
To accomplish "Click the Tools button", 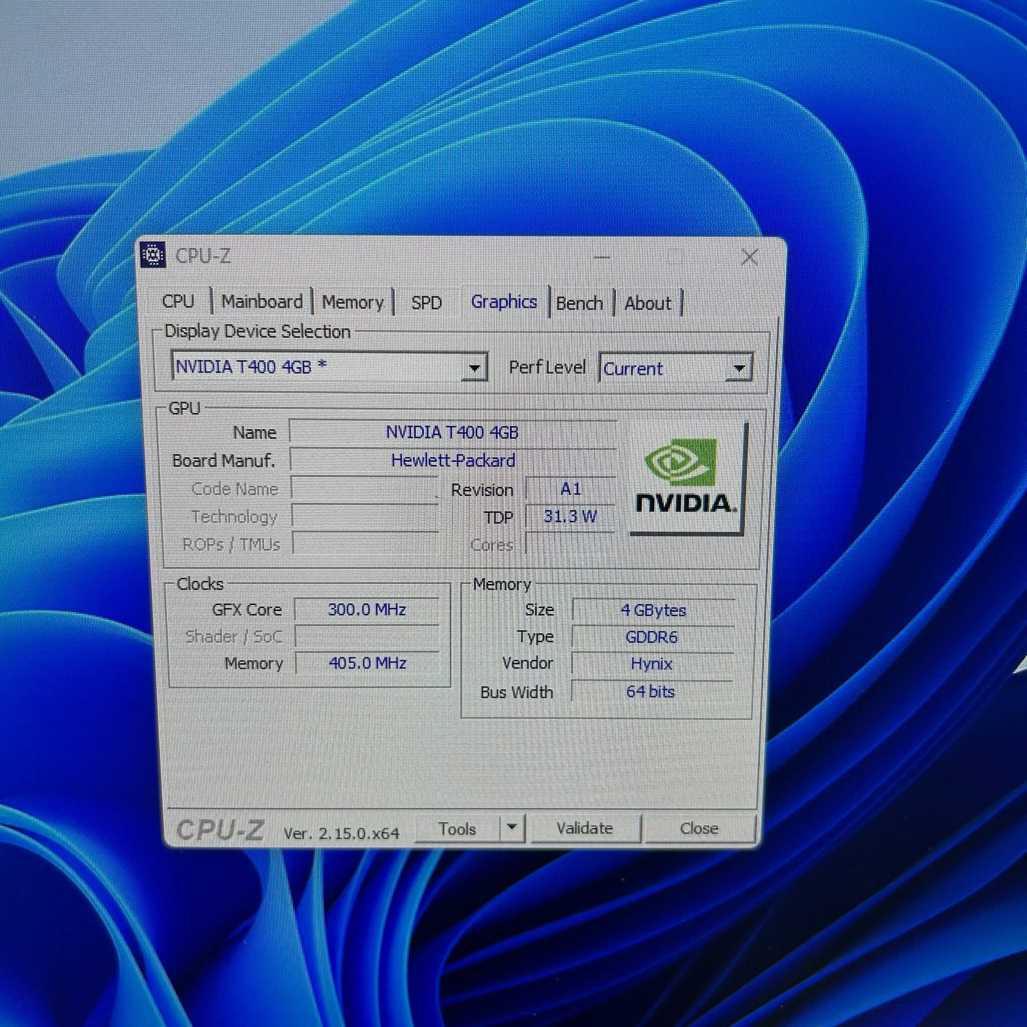I will coord(457,829).
